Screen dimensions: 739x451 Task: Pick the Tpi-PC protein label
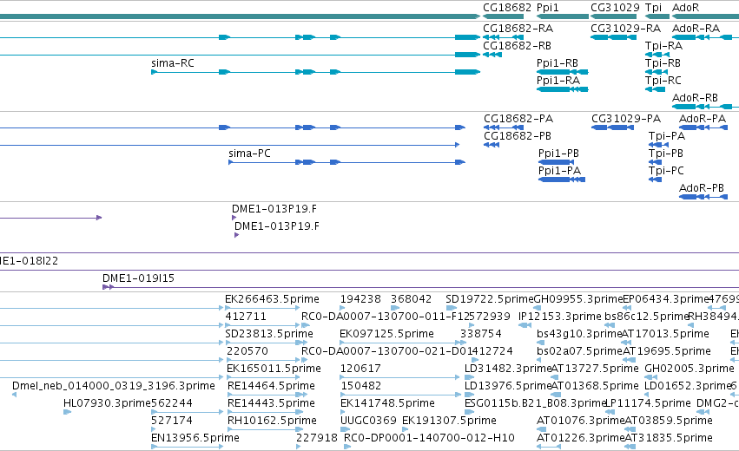point(666,171)
